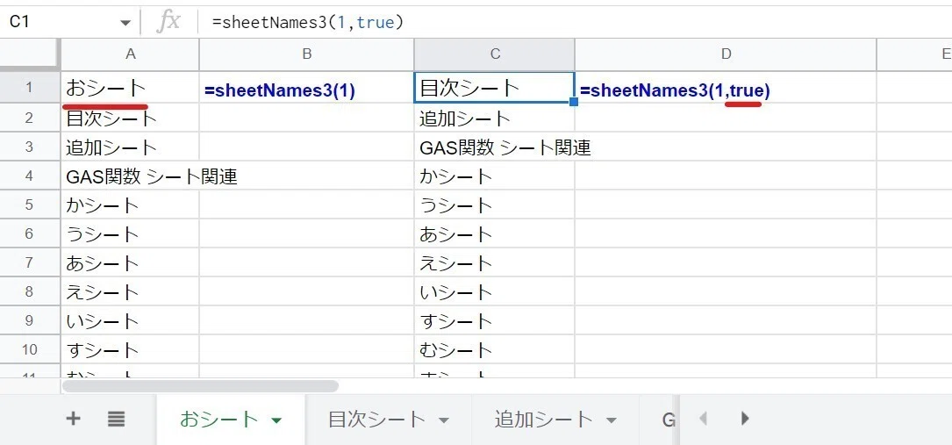Select column C header

(494, 54)
